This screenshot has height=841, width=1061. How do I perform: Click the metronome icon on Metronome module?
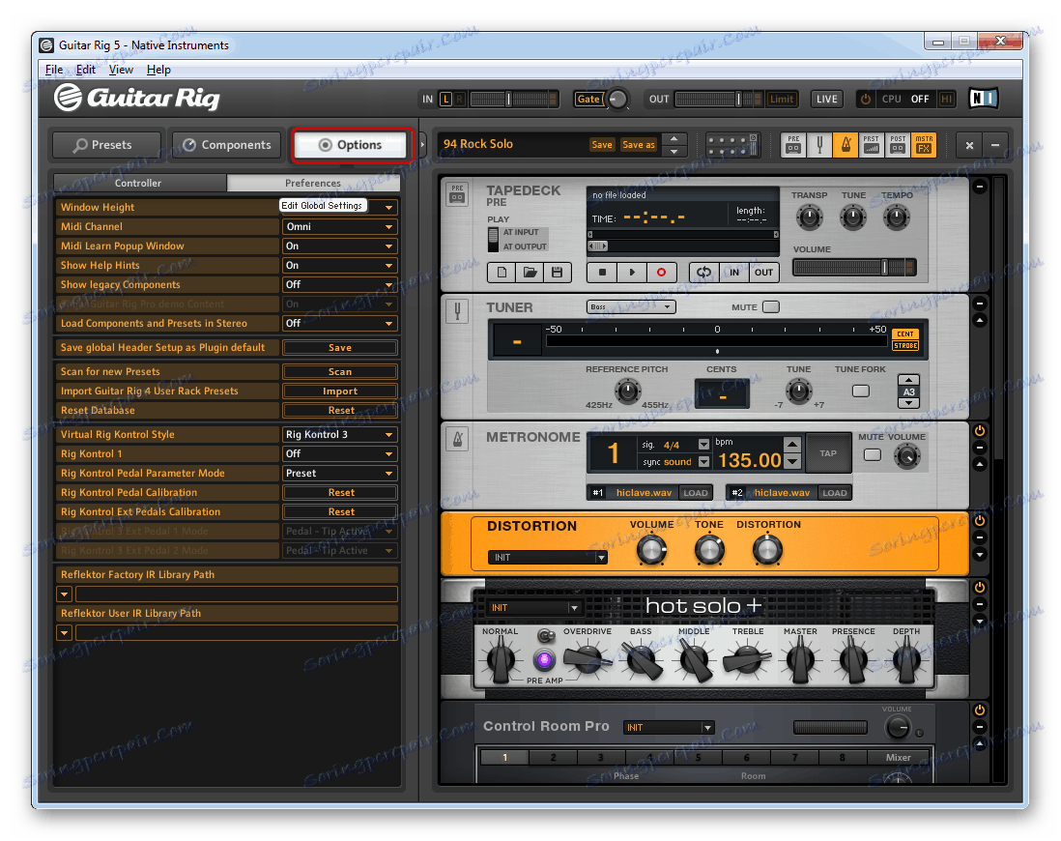click(x=457, y=440)
